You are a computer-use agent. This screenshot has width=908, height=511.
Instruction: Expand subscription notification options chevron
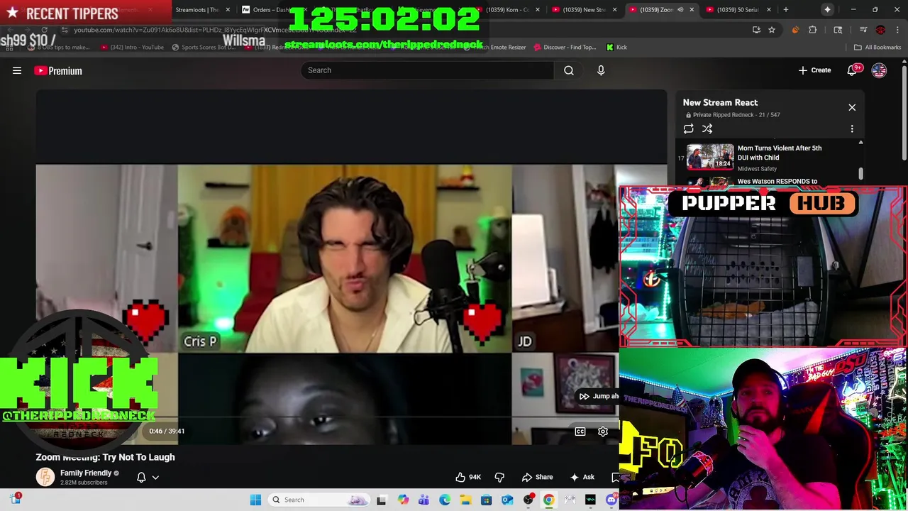[x=155, y=478]
